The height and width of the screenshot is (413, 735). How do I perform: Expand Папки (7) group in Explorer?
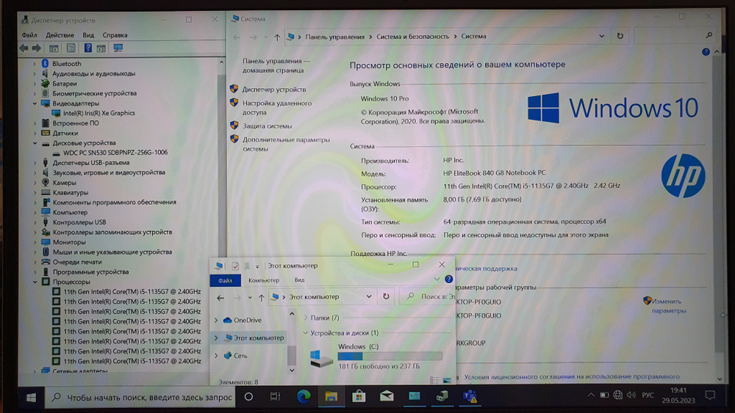tap(306, 318)
